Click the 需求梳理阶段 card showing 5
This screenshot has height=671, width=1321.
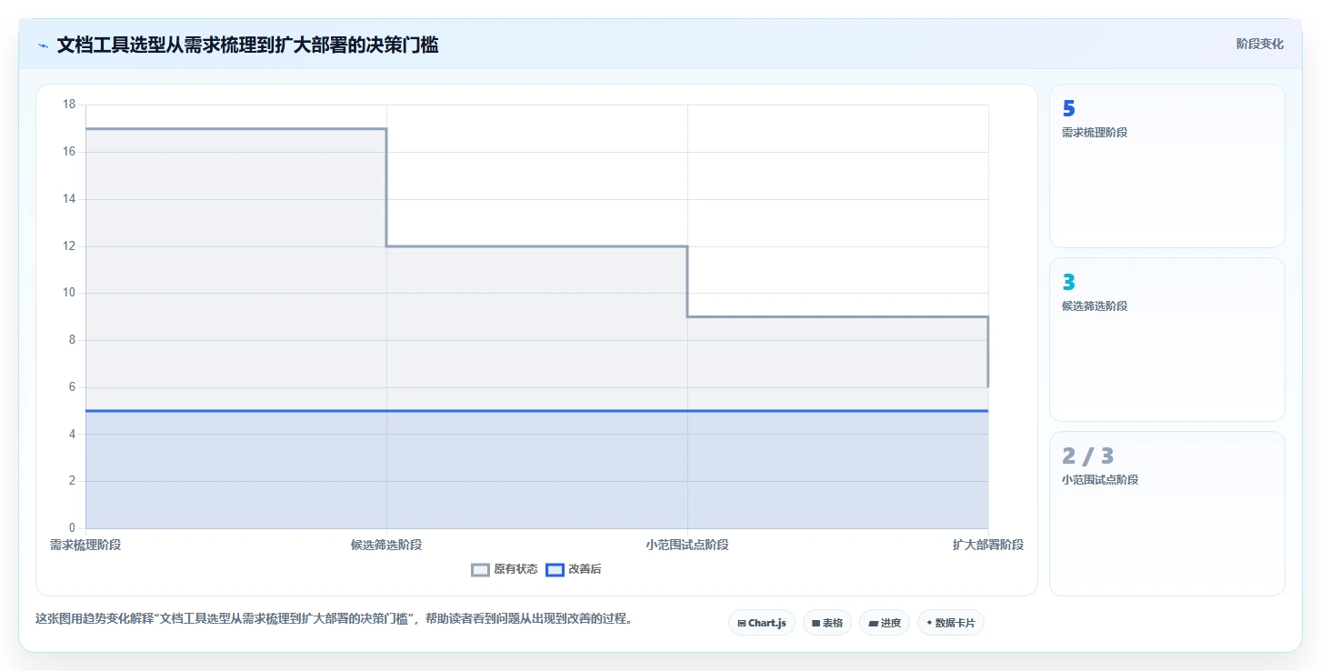[x=1166, y=165]
